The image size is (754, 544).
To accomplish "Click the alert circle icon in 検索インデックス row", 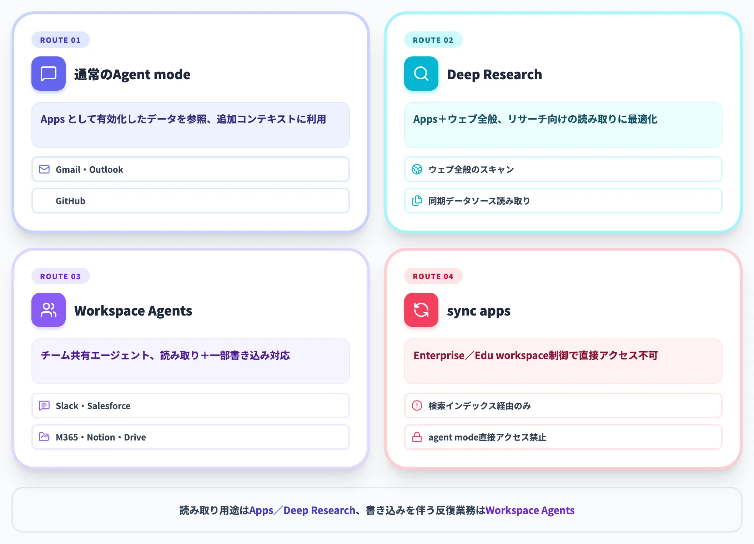I will 417,406.
